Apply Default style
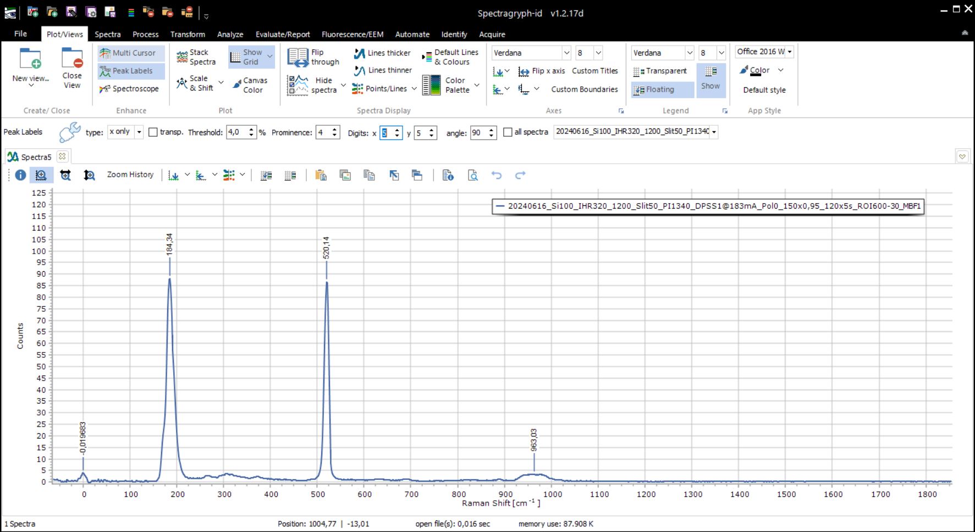Screen dimensions: 975x532 pyautogui.click(x=764, y=90)
